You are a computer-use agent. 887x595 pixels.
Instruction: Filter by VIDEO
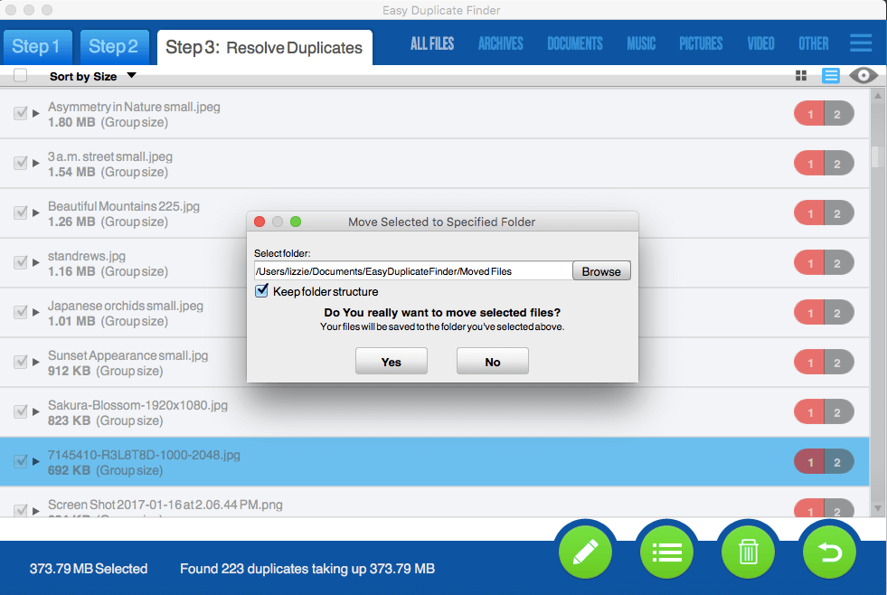point(760,43)
